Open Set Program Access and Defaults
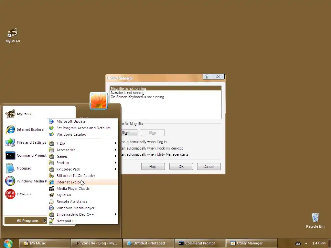Viewport: 331px width, 248px height. (x=82, y=128)
